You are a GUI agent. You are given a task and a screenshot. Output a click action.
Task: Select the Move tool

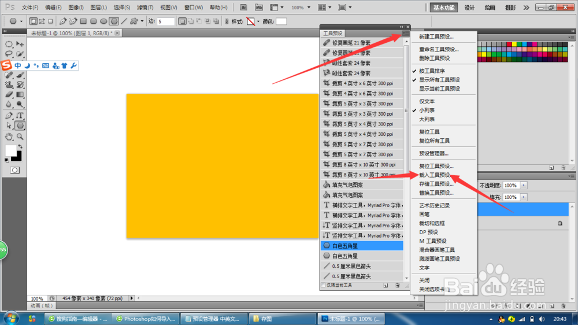20,45
